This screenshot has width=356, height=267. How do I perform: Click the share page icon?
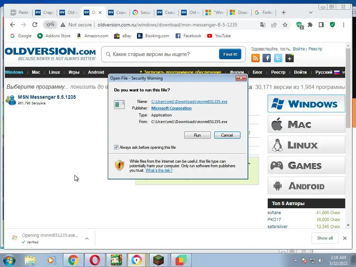274,25
